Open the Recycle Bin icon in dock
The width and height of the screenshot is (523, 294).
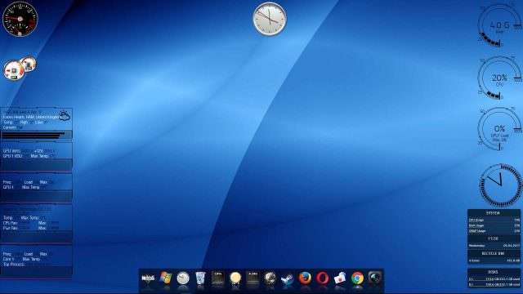click(x=200, y=278)
